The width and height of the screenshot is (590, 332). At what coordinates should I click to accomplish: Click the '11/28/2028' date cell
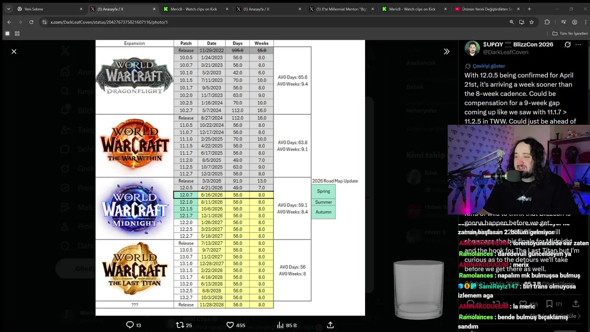tap(211, 305)
